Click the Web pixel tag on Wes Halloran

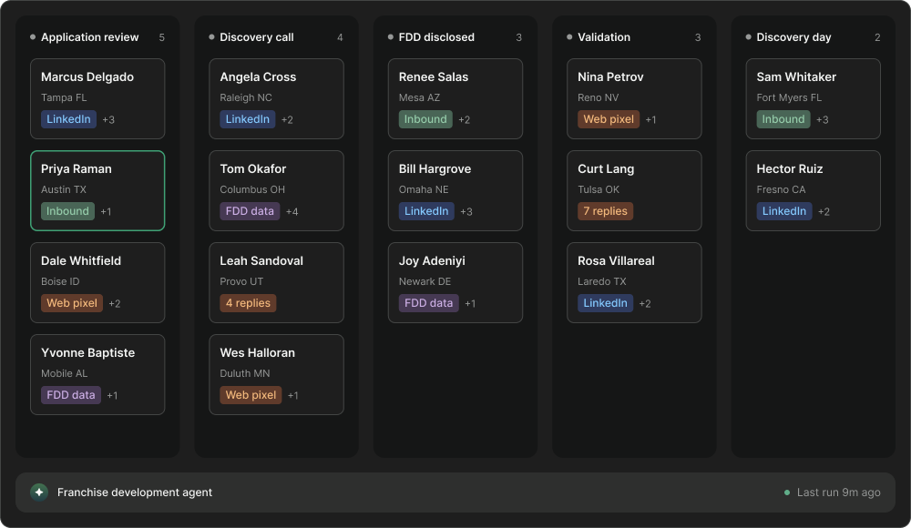(251, 395)
